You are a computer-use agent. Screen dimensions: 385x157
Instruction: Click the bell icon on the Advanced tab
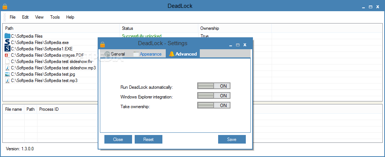pos(172,54)
